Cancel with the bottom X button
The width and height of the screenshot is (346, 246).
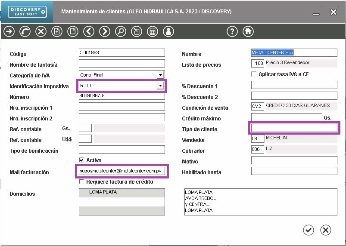pyautogui.click(x=326, y=230)
